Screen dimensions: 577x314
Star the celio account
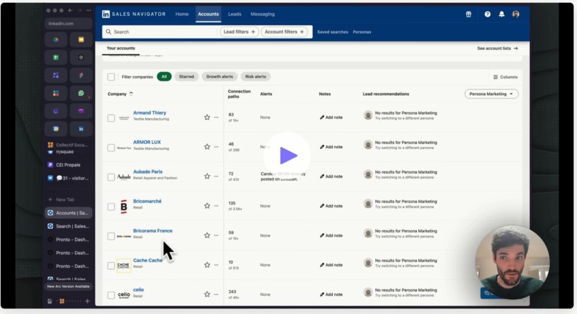click(x=207, y=294)
